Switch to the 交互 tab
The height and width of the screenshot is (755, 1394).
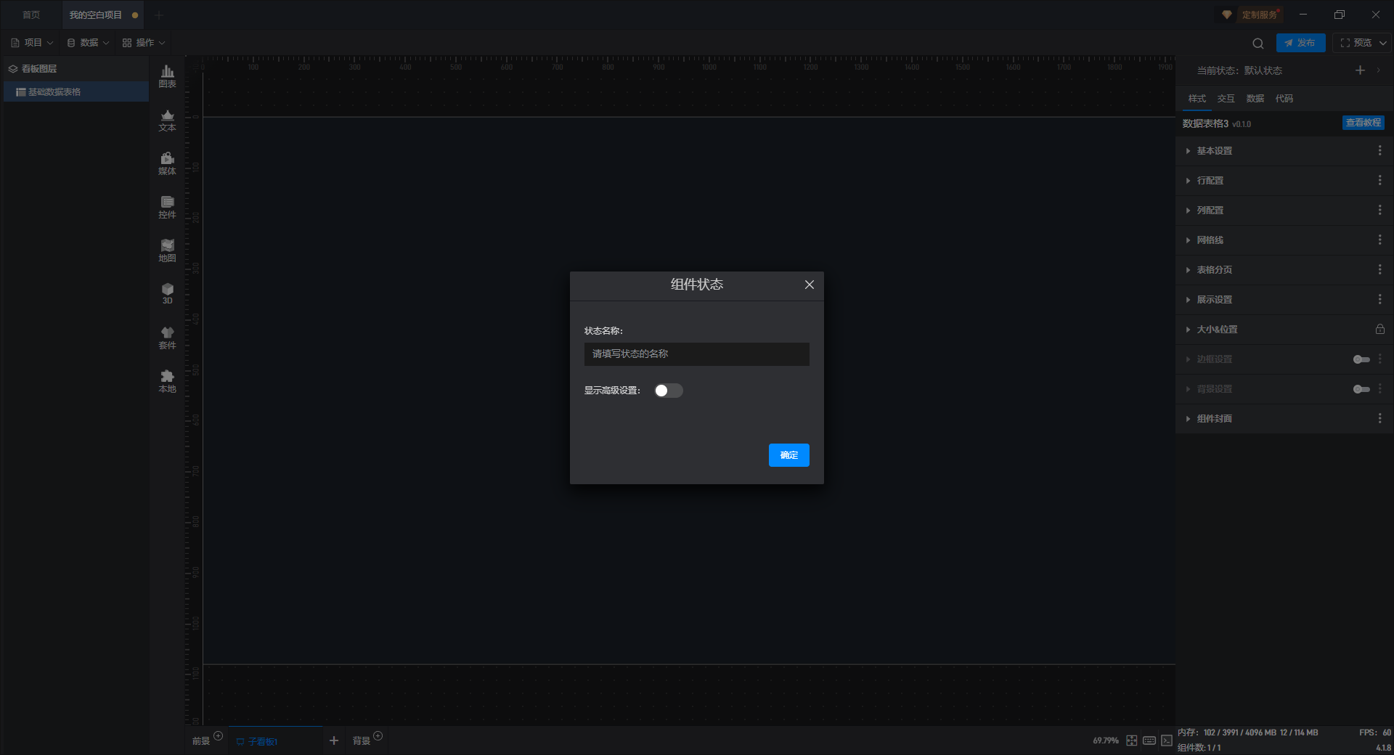pyautogui.click(x=1226, y=99)
